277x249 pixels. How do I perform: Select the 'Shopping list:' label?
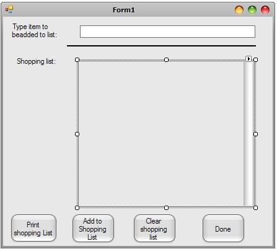click(36, 61)
